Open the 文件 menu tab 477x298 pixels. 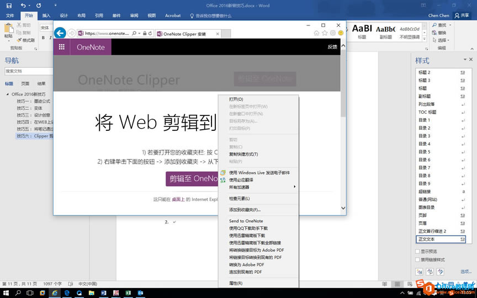10,15
